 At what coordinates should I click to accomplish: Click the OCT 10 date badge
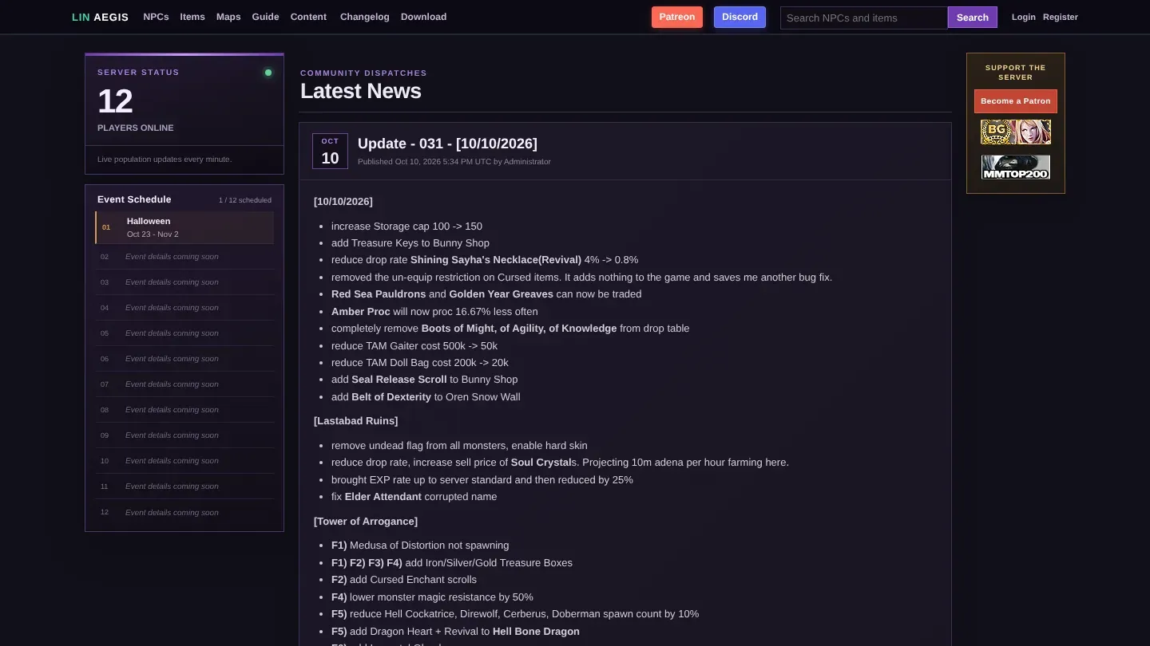pyautogui.click(x=330, y=151)
